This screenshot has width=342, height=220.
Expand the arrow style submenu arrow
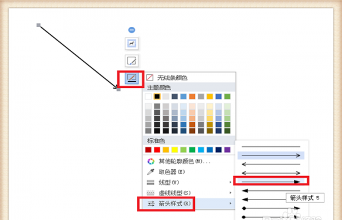click(230, 203)
